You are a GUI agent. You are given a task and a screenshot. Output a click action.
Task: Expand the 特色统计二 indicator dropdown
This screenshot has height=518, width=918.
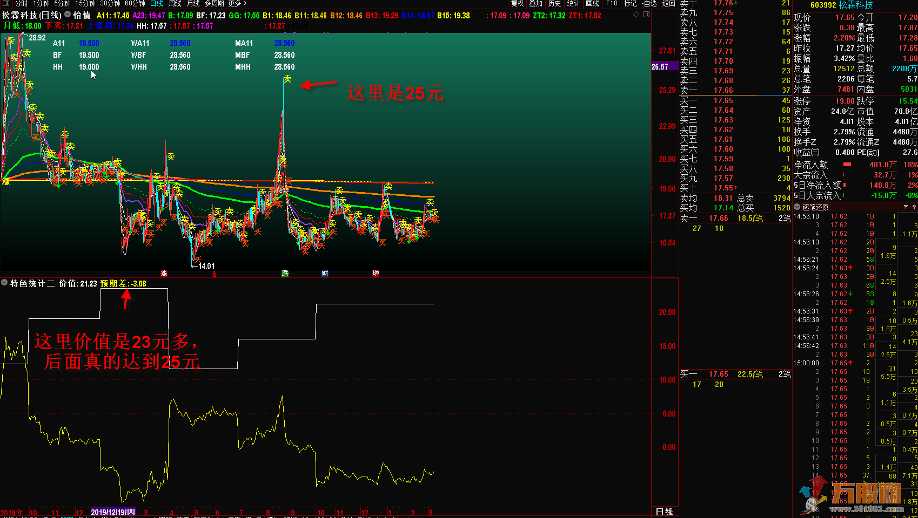pyautogui.click(x=4, y=283)
